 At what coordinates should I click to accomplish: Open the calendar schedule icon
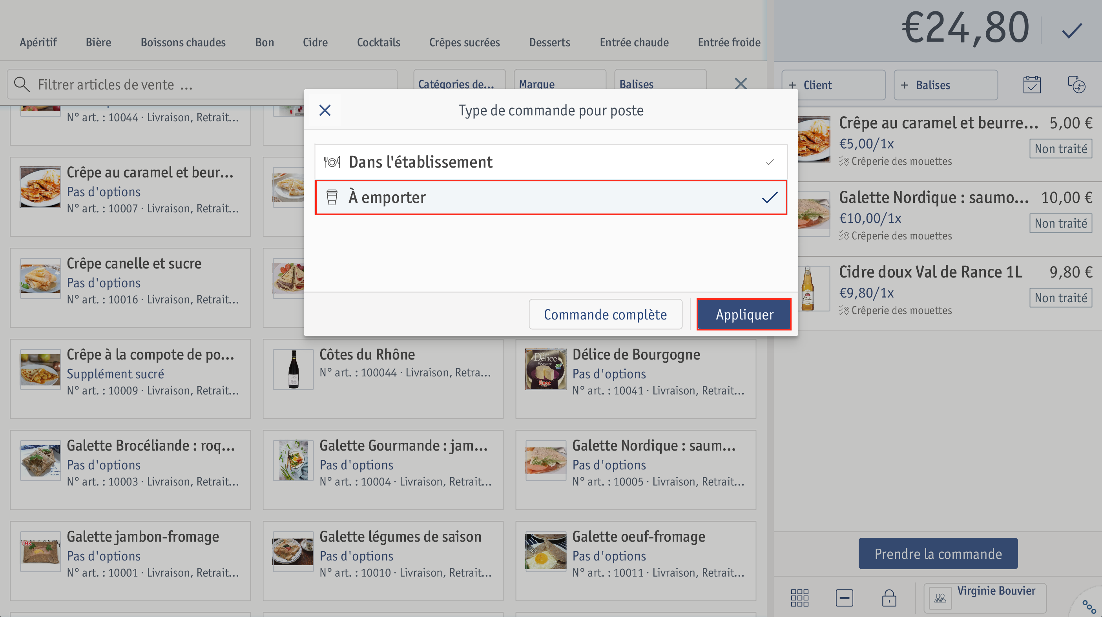tap(1032, 85)
